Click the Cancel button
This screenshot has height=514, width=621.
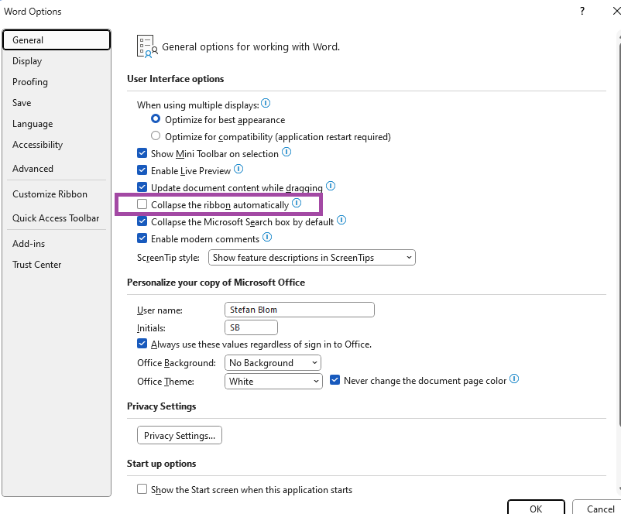598,508
